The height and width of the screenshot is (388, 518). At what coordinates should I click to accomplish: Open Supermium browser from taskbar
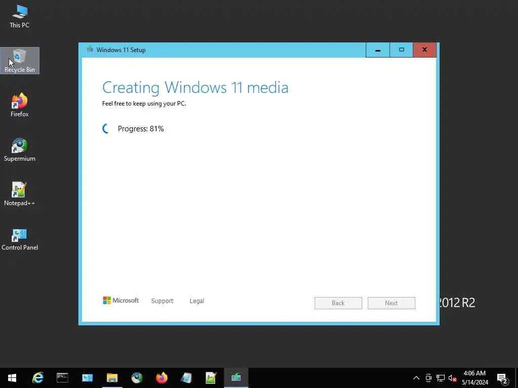[137, 378]
